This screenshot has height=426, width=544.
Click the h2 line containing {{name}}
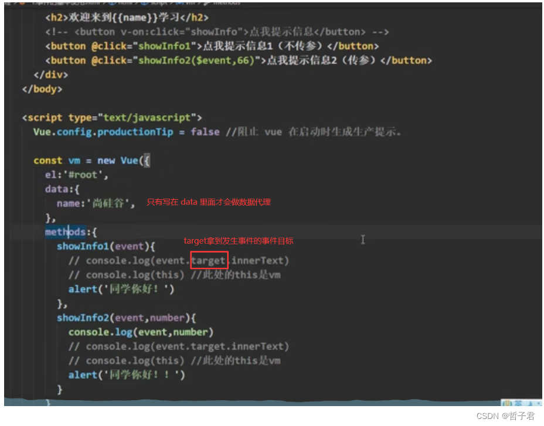click(127, 18)
